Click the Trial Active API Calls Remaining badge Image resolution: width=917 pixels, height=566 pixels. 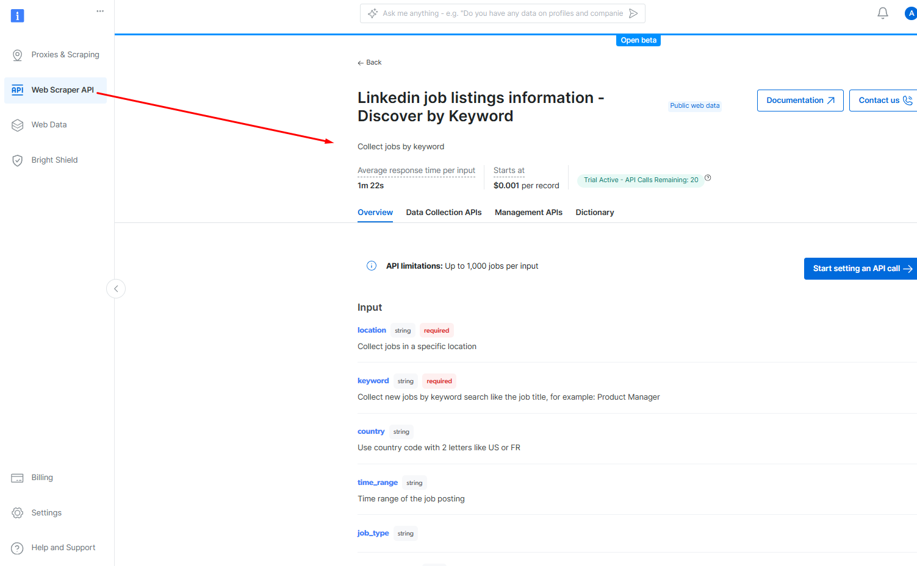click(x=641, y=180)
